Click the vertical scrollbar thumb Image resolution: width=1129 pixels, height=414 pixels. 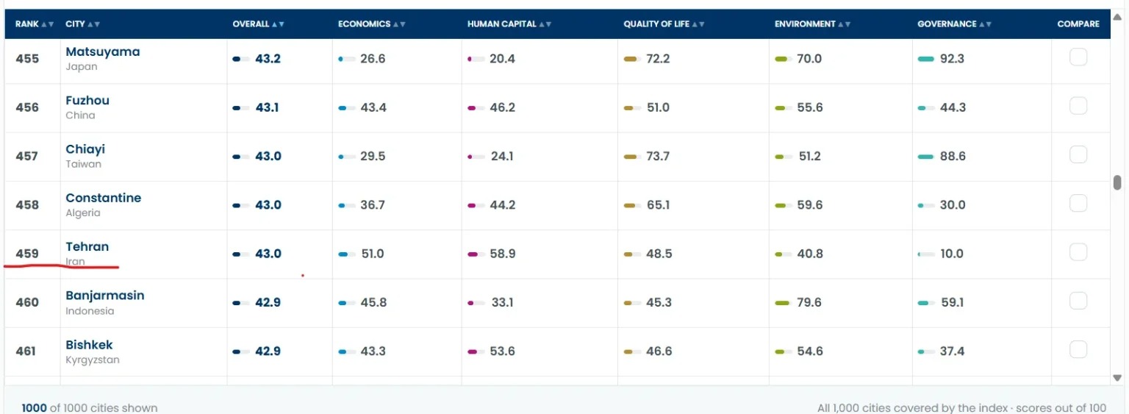(1117, 182)
